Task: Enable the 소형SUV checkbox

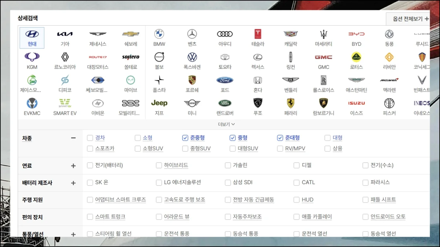Action: click(x=137, y=148)
